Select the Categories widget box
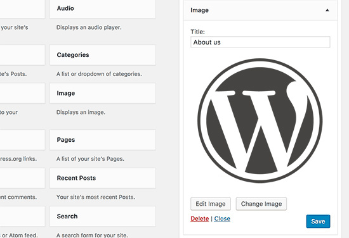This screenshot has height=238, width=349. click(x=103, y=55)
